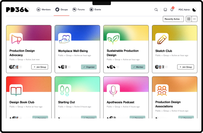Click Workplace Well-Being group icon
Screen dimensions: 203x133
coord(64,39)
